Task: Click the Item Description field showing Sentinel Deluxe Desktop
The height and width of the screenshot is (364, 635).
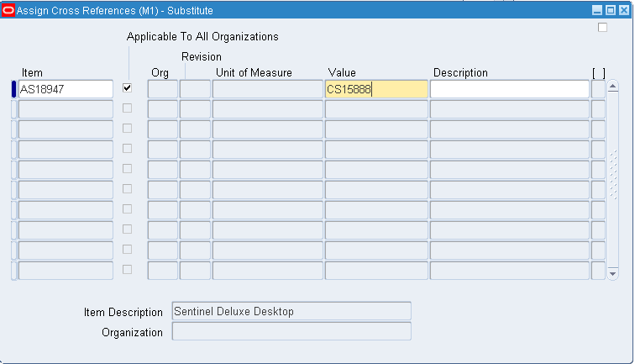Action: 291,311
